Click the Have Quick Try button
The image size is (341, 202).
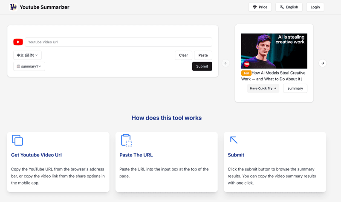tap(263, 88)
